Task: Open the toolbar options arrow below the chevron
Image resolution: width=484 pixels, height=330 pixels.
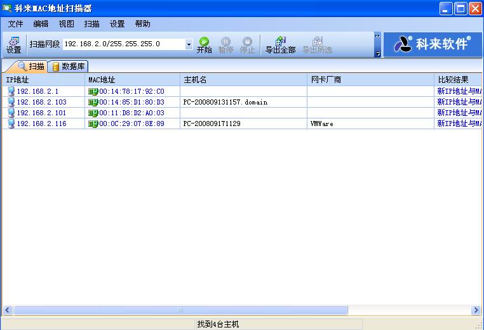Action: click(x=377, y=54)
